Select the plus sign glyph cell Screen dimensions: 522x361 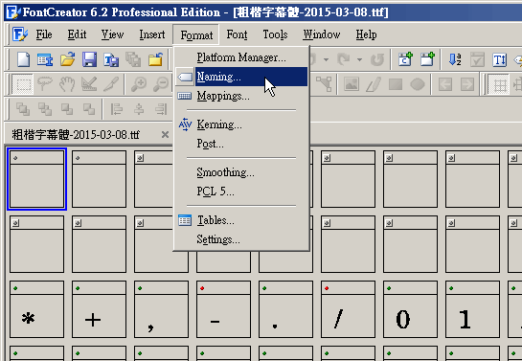pos(99,309)
